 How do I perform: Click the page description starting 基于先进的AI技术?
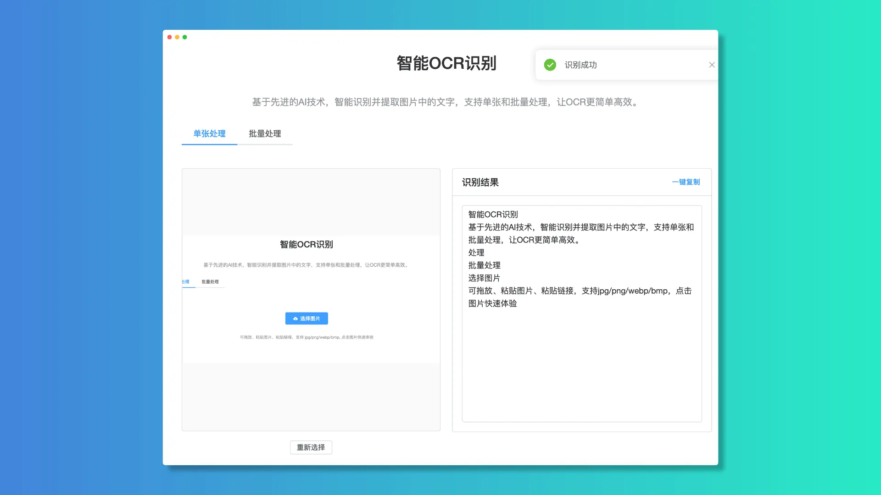coord(446,102)
